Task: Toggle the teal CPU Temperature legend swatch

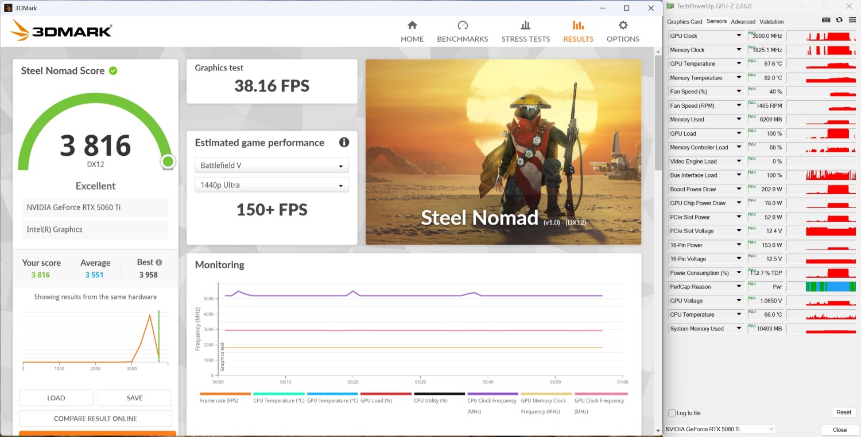Action: (x=279, y=394)
